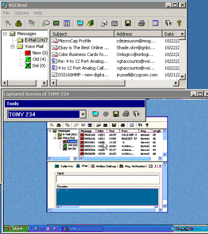This screenshot has height=234, width=208.
Task: Click the blue list view icon in toolbar
Action: [x=155, y=23]
